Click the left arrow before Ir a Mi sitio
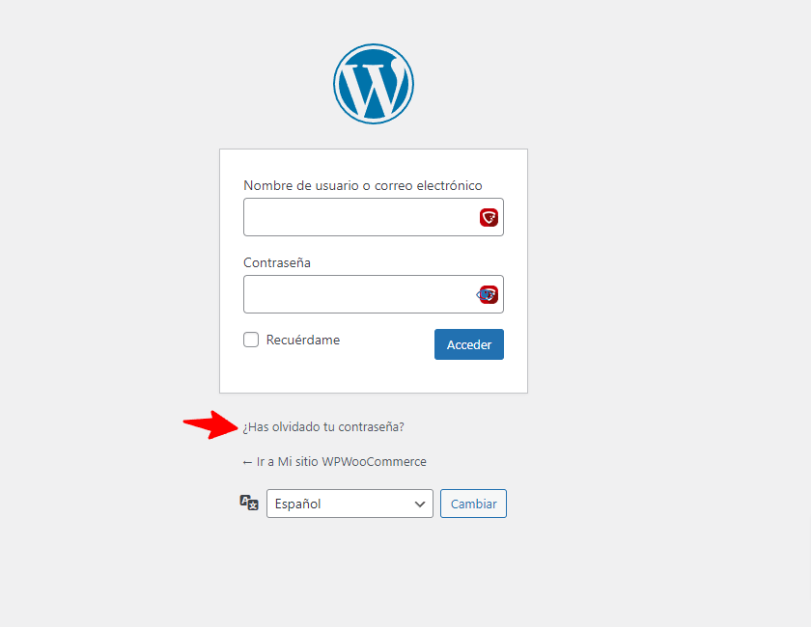The height and width of the screenshot is (627, 811). 247,462
